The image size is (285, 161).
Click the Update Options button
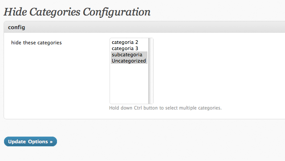(30, 141)
